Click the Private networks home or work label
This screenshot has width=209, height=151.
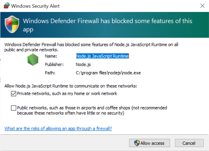coord(67,94)
